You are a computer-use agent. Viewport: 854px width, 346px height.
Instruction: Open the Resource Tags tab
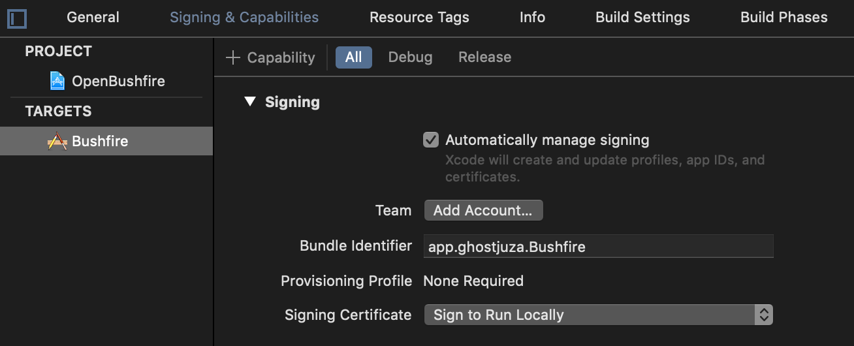coord(419,18)
